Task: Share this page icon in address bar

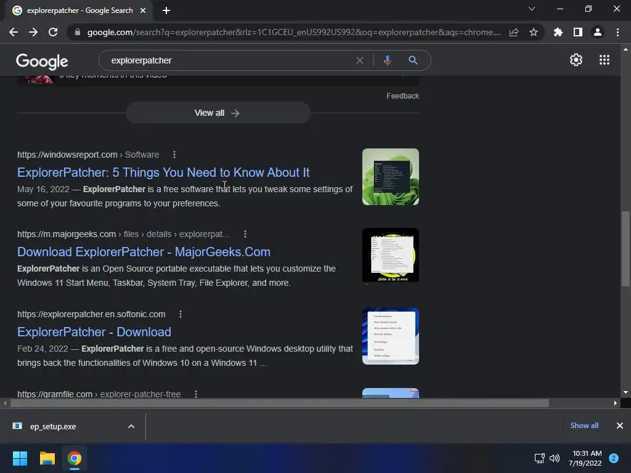Action: [x=514, y=32]
